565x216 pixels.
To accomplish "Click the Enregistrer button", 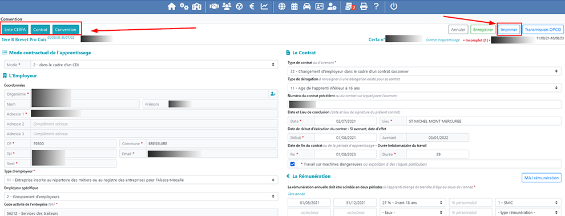I will (x=482, y=30).
